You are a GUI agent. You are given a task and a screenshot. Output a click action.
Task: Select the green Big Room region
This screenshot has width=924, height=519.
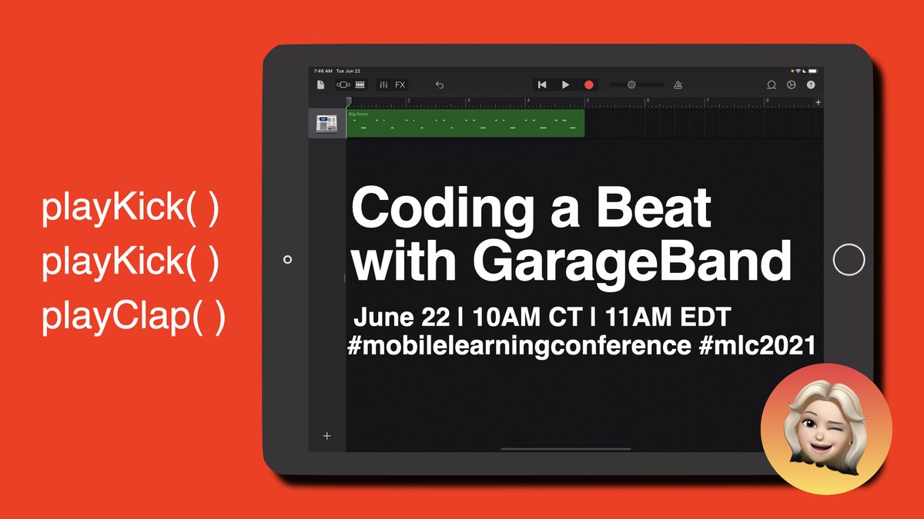click(465, 123)
